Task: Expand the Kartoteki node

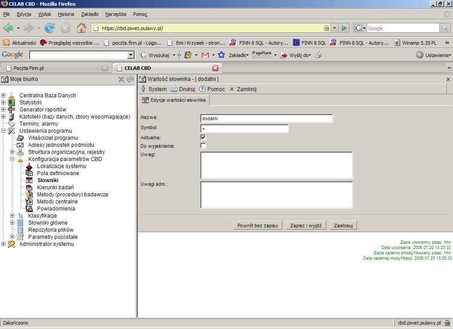Action: pyautogui.click(x=4, y=116)
